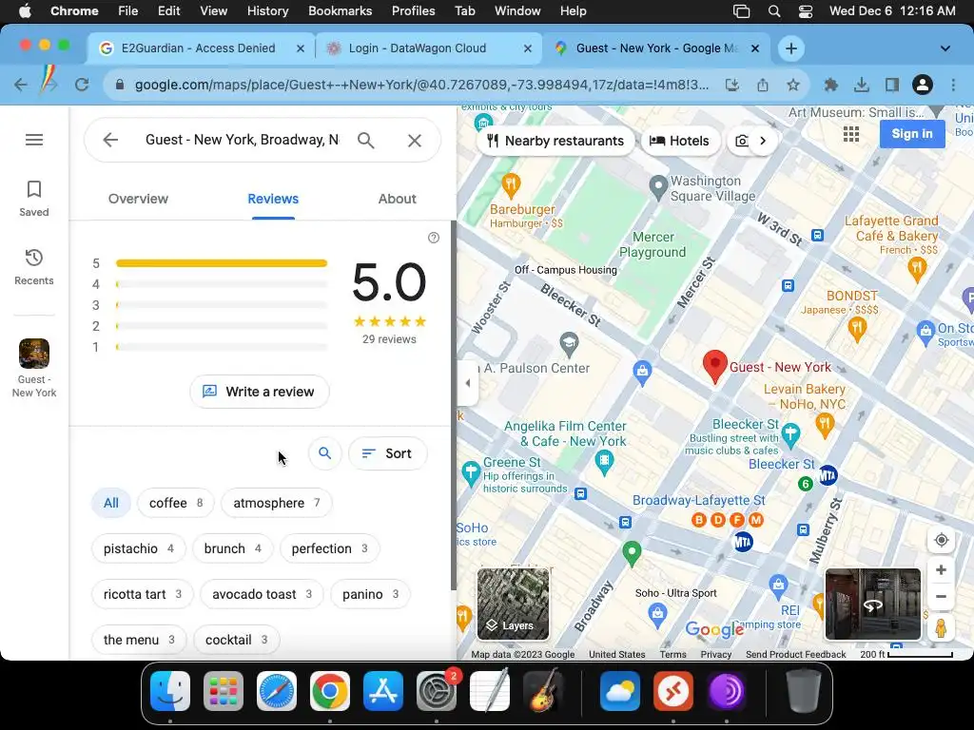
Task: Open the Bookmarks menu in menu bar
Action: [340, 10]
